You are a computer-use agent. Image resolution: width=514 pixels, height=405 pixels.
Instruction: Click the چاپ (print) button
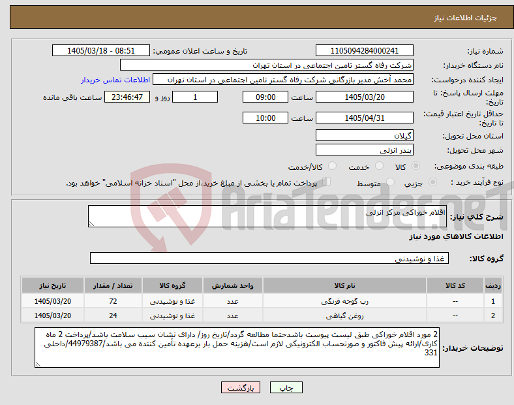click(x=286, y=387)
